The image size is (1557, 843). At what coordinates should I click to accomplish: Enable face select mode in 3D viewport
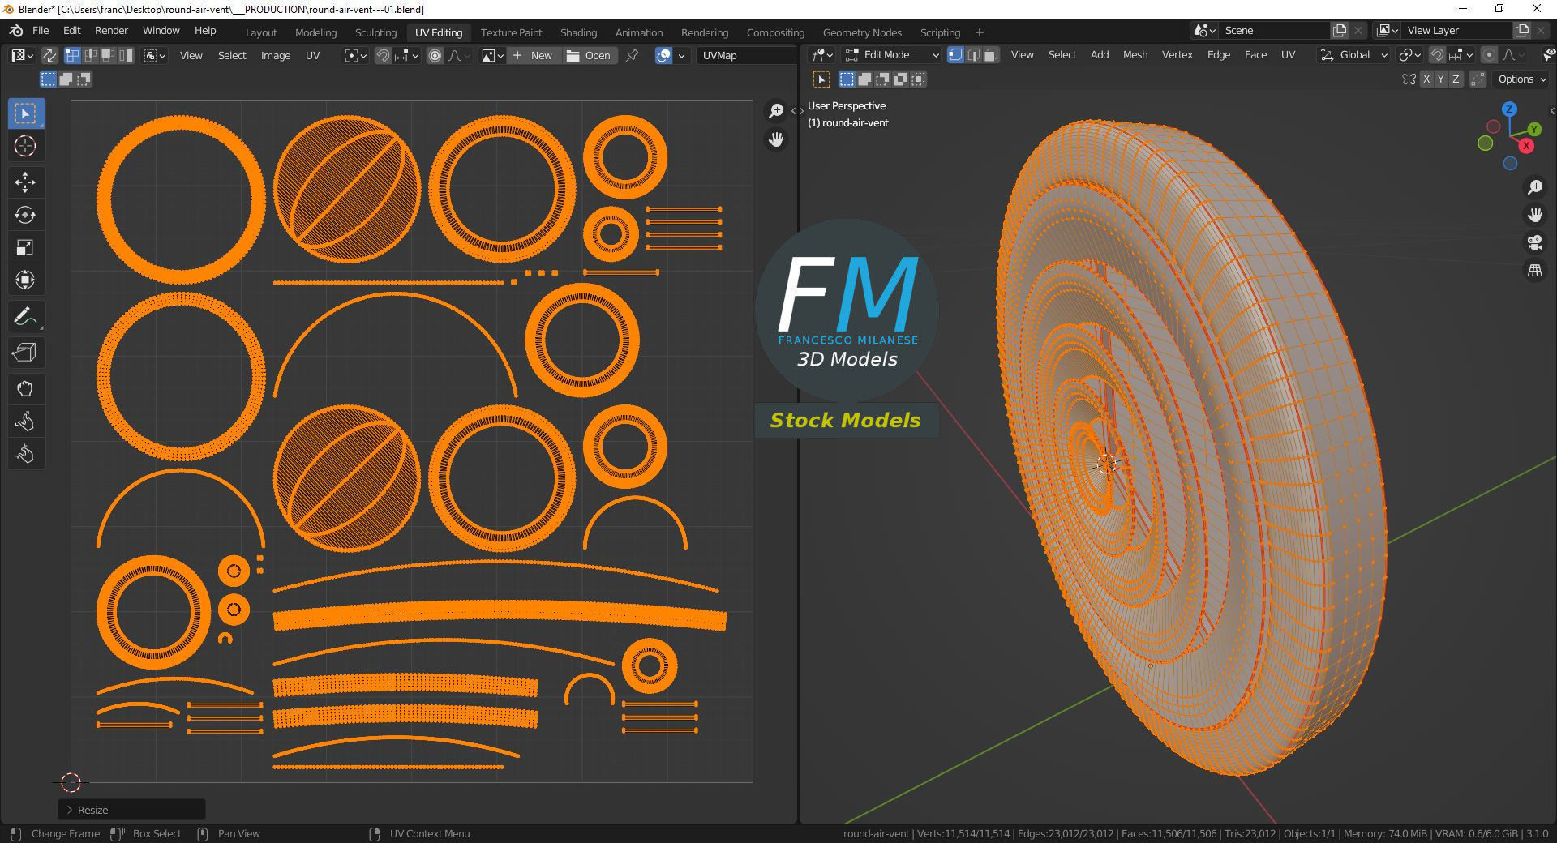pyautogui.click(x=991, y=55)
